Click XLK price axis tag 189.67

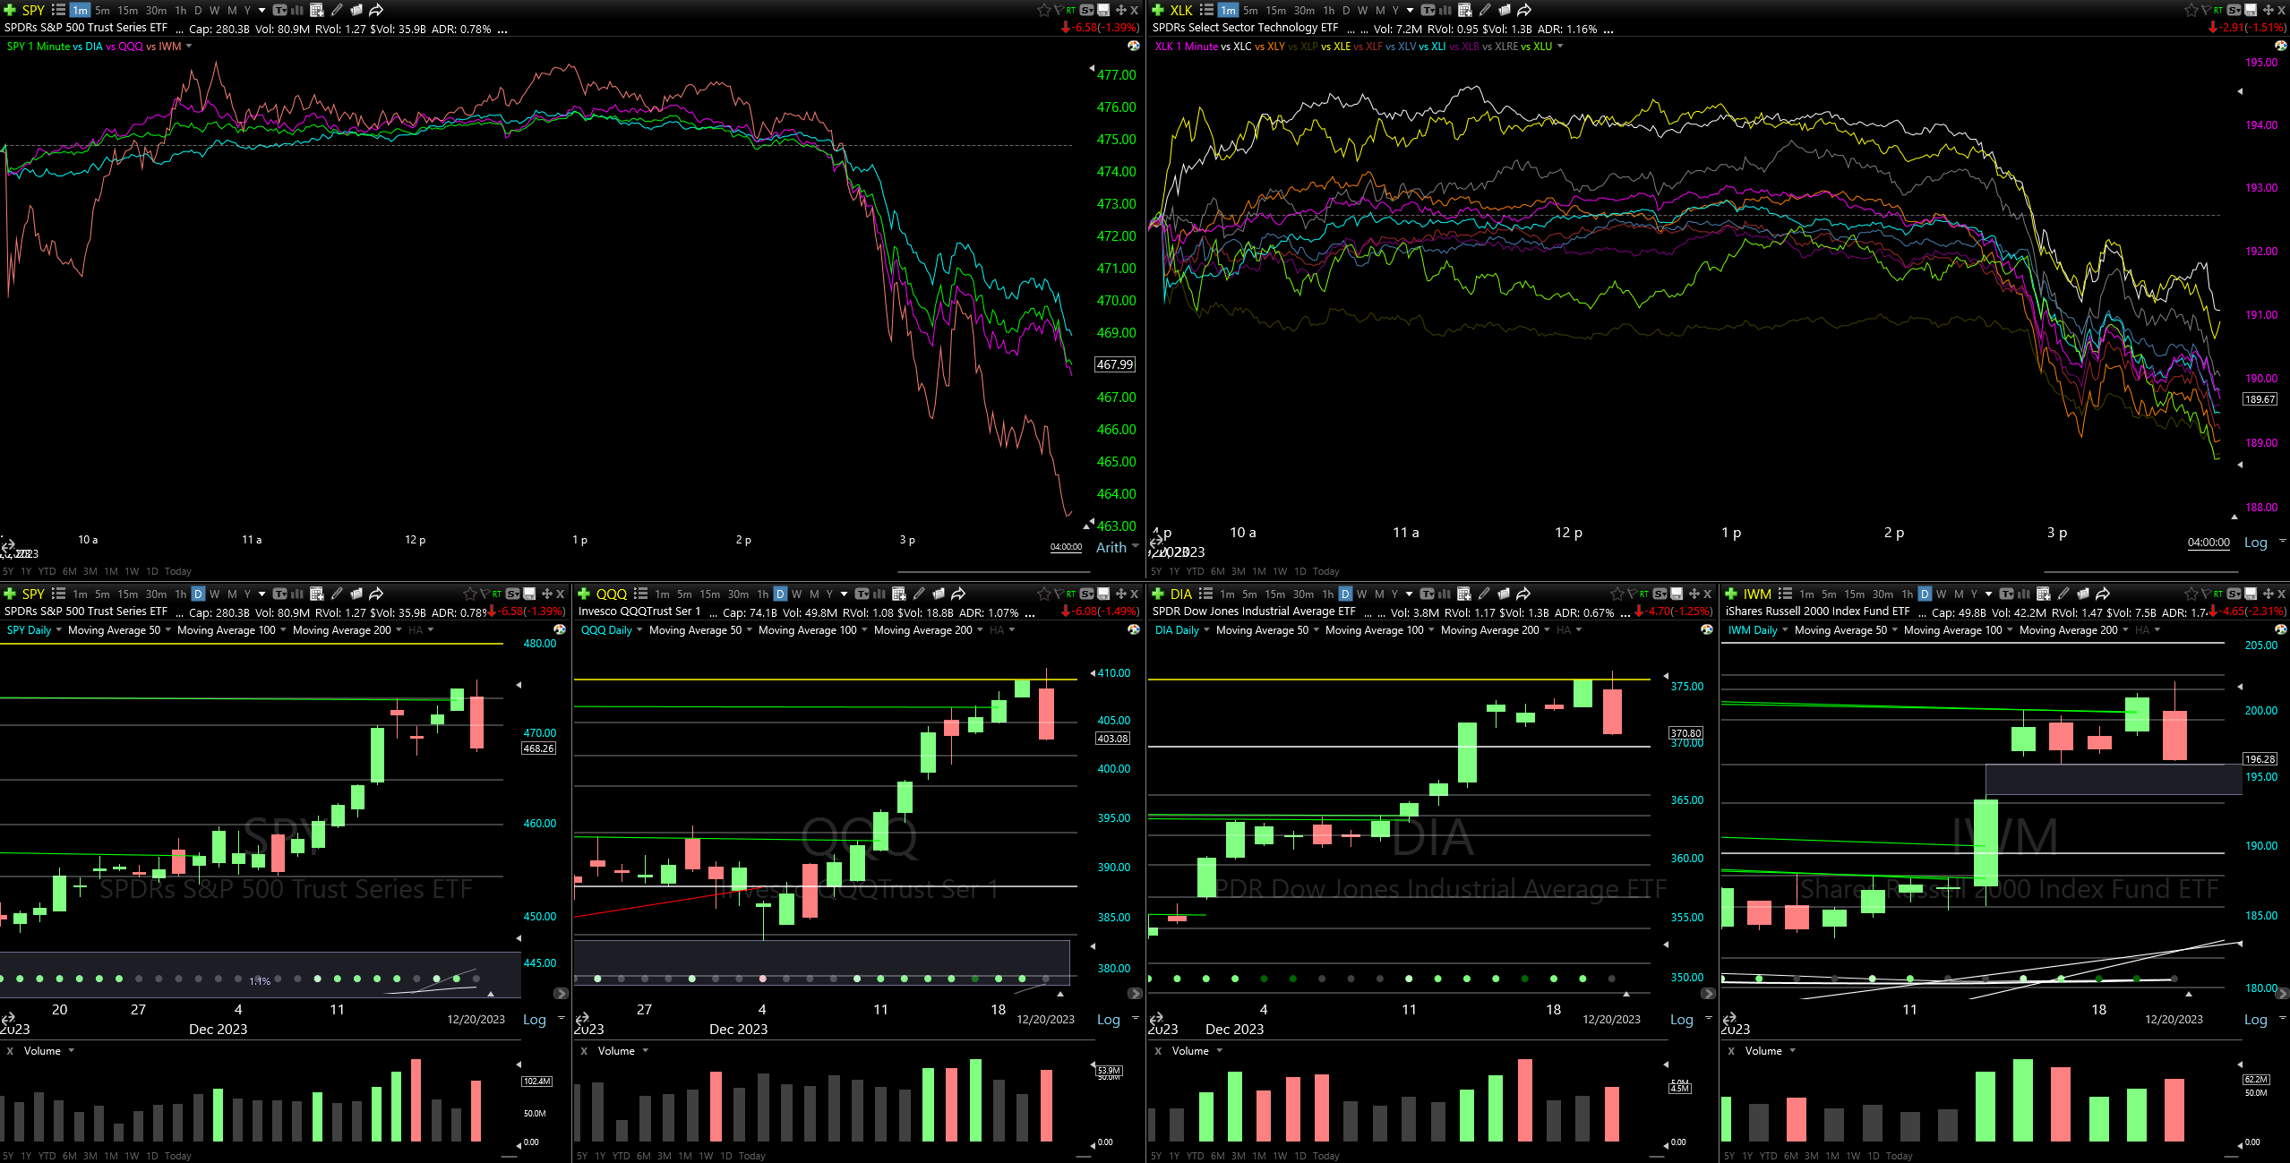pyautogui.click(x=2260, y=399)
